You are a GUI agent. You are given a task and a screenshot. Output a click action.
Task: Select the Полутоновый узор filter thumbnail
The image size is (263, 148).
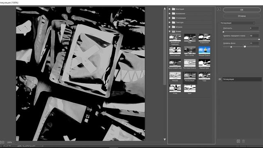pyautogui.click(x=175, y=63)
